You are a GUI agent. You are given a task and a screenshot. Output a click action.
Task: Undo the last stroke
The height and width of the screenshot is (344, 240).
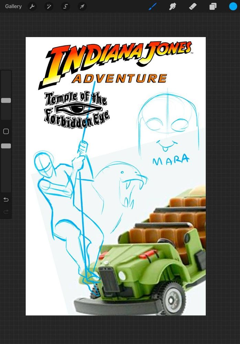pyautogui.click(x=6, y=200)
